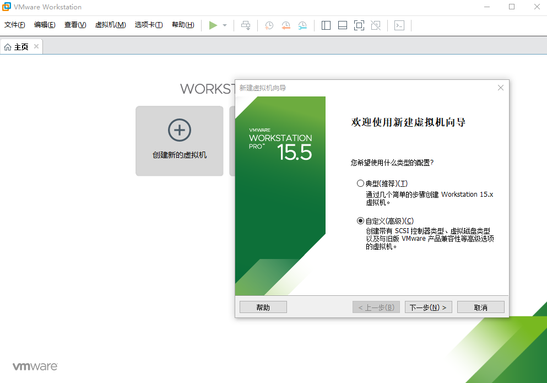Click the Workstation Pro 15.5 banner image
The width and height of the screenshot is (547, 383).
(280, 196)
